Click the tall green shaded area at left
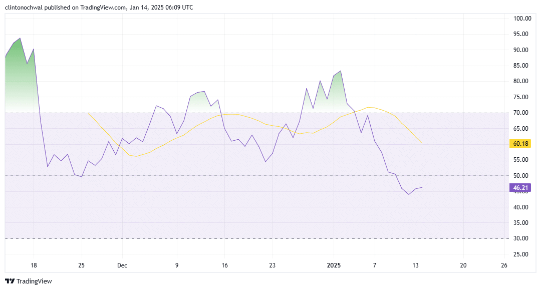 [x=20, y=75]
